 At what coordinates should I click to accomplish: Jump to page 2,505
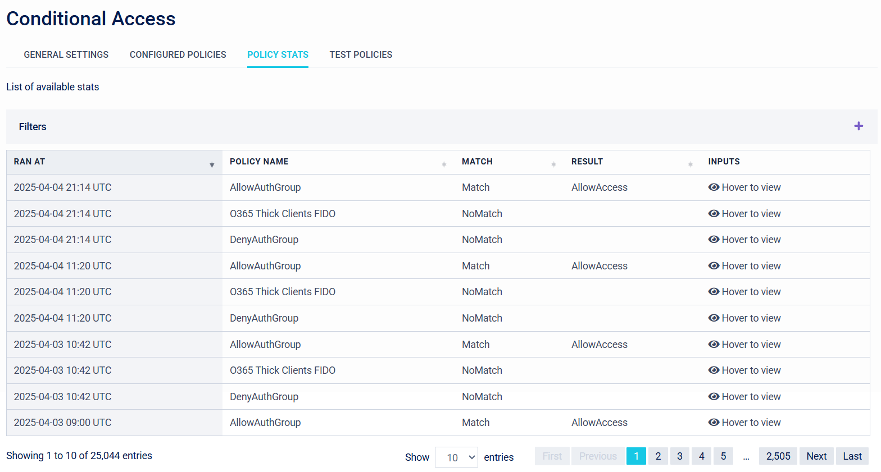778,456
